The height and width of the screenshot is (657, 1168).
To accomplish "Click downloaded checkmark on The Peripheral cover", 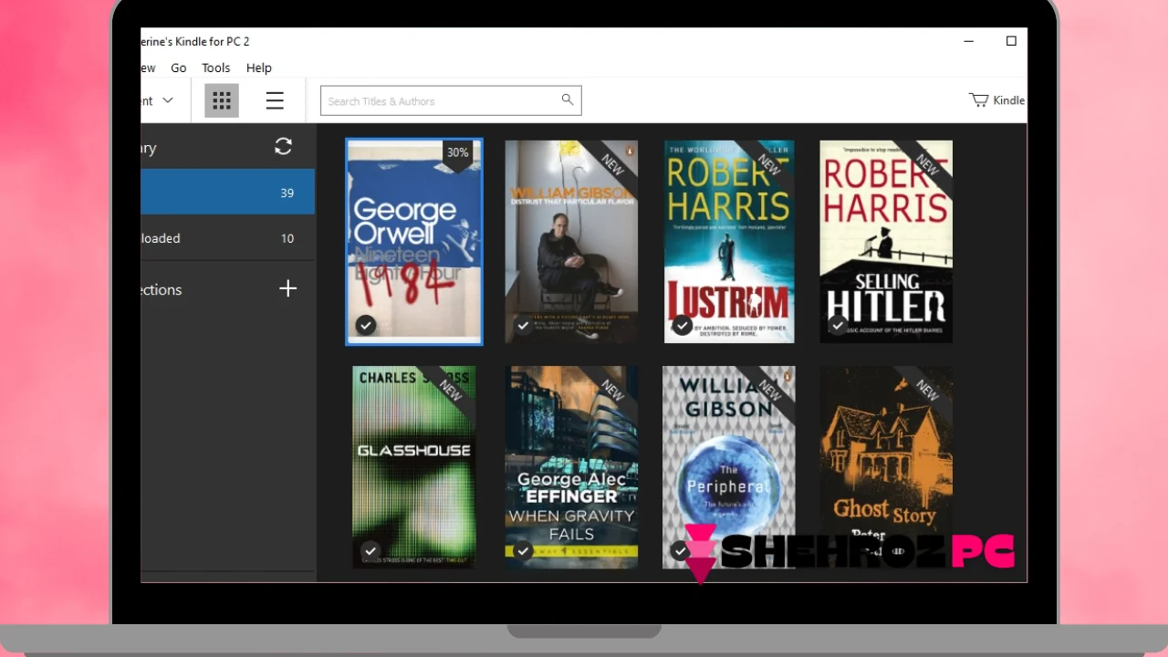I will tap(680, 550).
